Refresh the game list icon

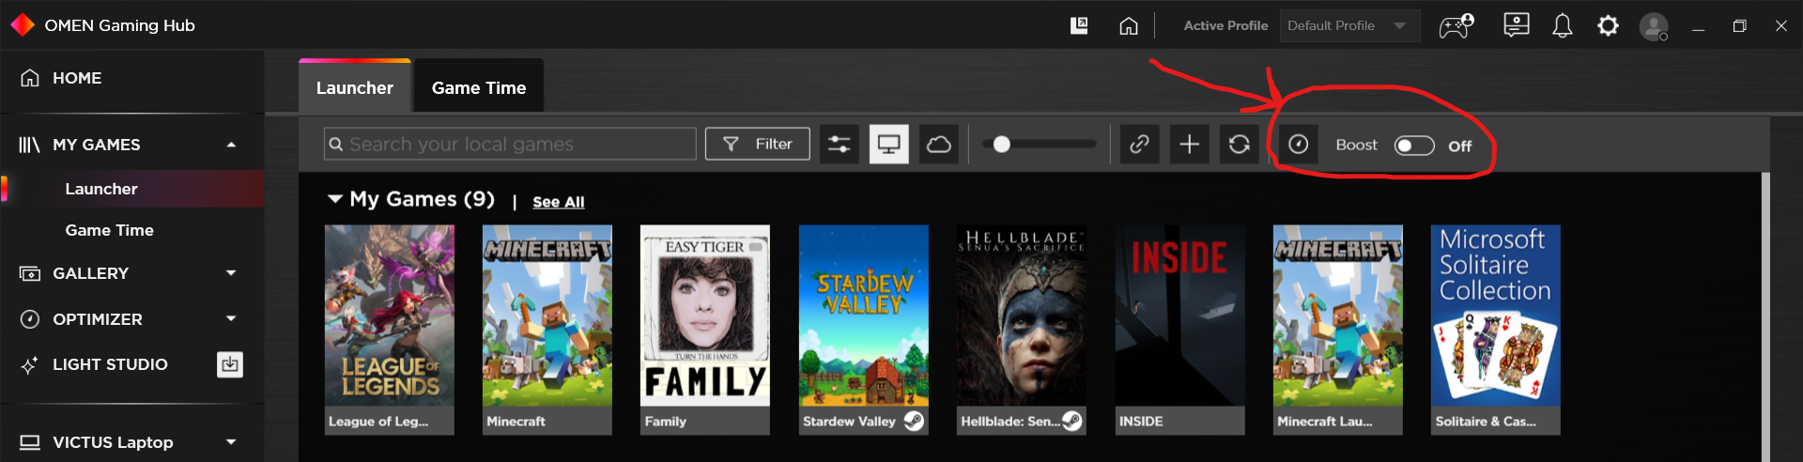[1239, 144]
